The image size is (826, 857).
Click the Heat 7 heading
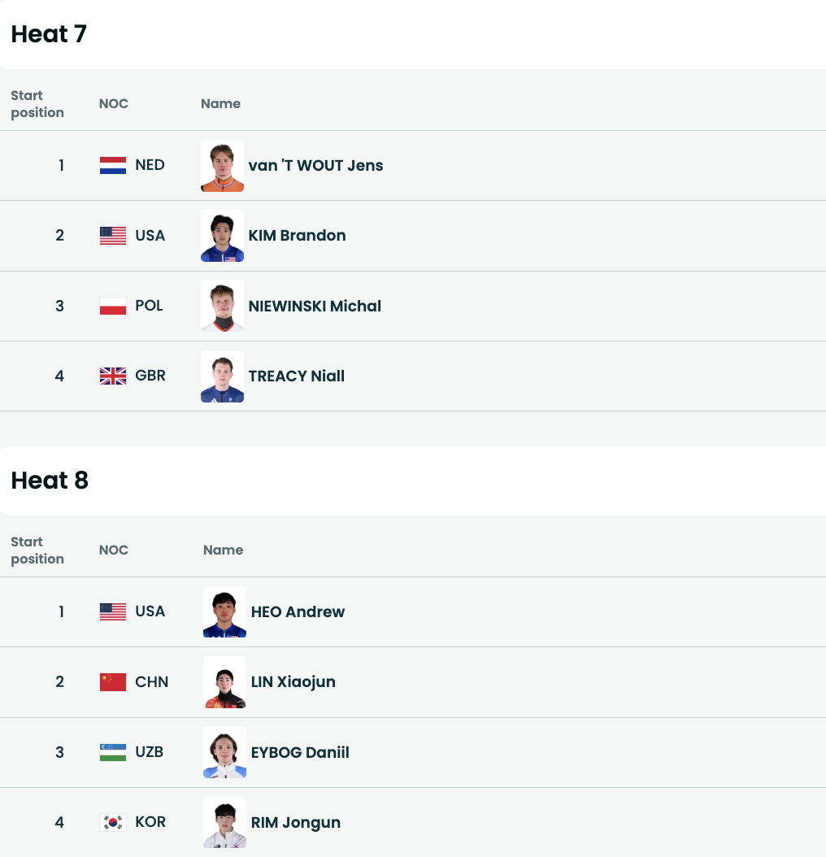(49, 34)
